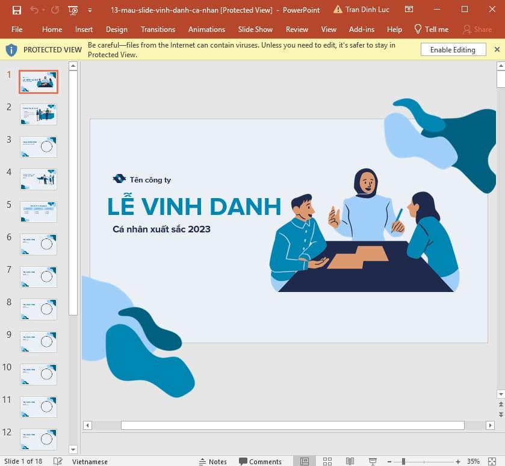This screenshot has width=505, height=466.
Task: Switch to the Animations ribbon tab
Action: point(206,29)
